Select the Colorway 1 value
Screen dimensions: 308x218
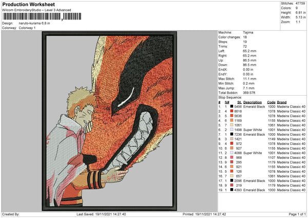point(27,28)
